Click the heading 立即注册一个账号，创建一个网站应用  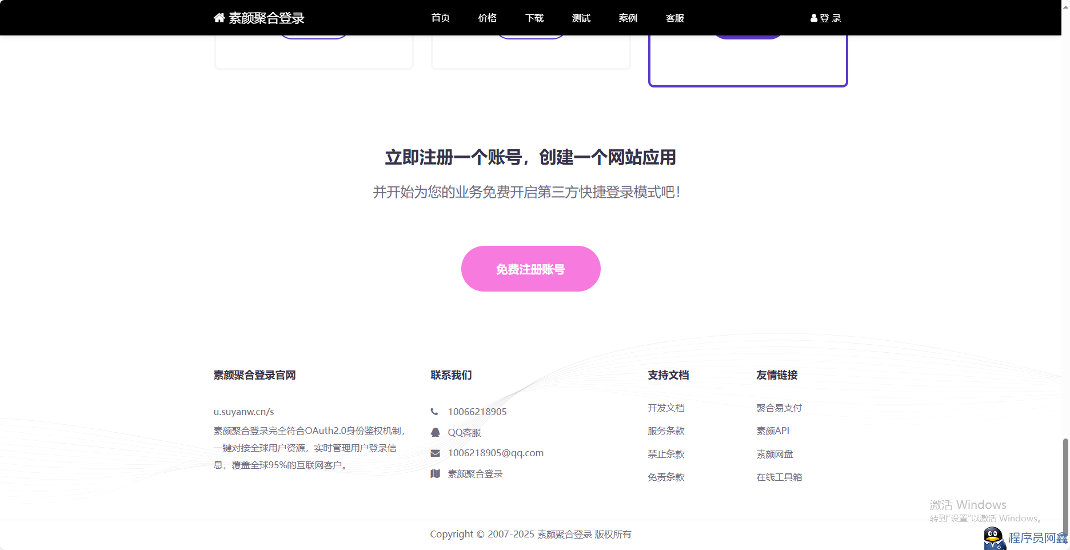click(x=530, y=157)
